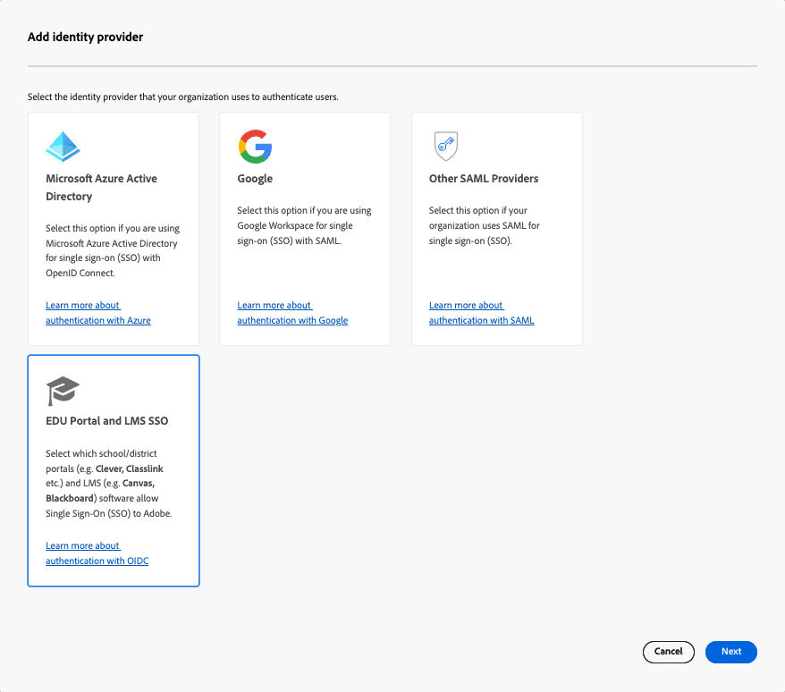This screenshot has width=785, height=692.
Task: Click the Google Workspace SSO description text
Action: point(304,225)
